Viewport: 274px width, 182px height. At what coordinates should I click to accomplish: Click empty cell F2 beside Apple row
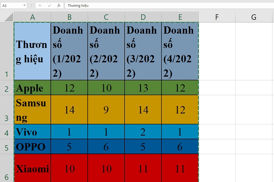tap(217, 88)
